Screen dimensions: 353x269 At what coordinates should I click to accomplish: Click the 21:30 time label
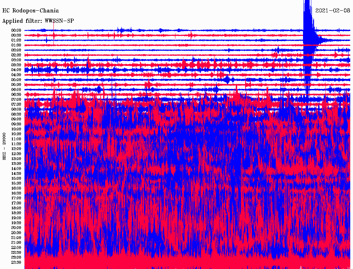pos(16,243)
